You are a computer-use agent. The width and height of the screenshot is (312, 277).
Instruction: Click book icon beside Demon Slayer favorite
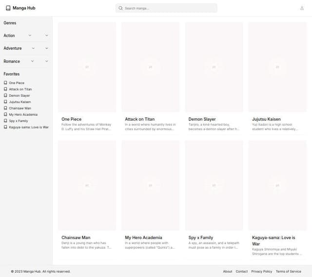click(x=5, y=95)
